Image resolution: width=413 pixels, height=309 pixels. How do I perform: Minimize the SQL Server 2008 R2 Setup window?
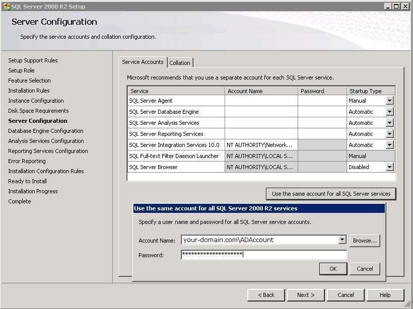387,7
